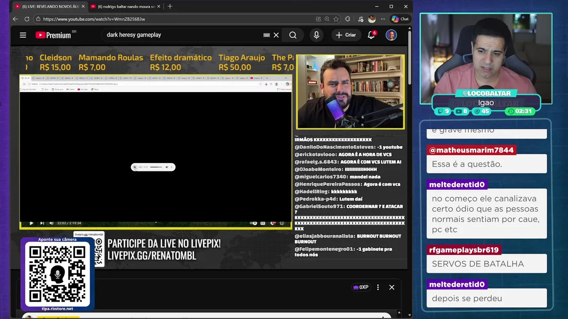The image size is (568, 319).
Task: Open the player settings gear icon
Action: [273, 223]
